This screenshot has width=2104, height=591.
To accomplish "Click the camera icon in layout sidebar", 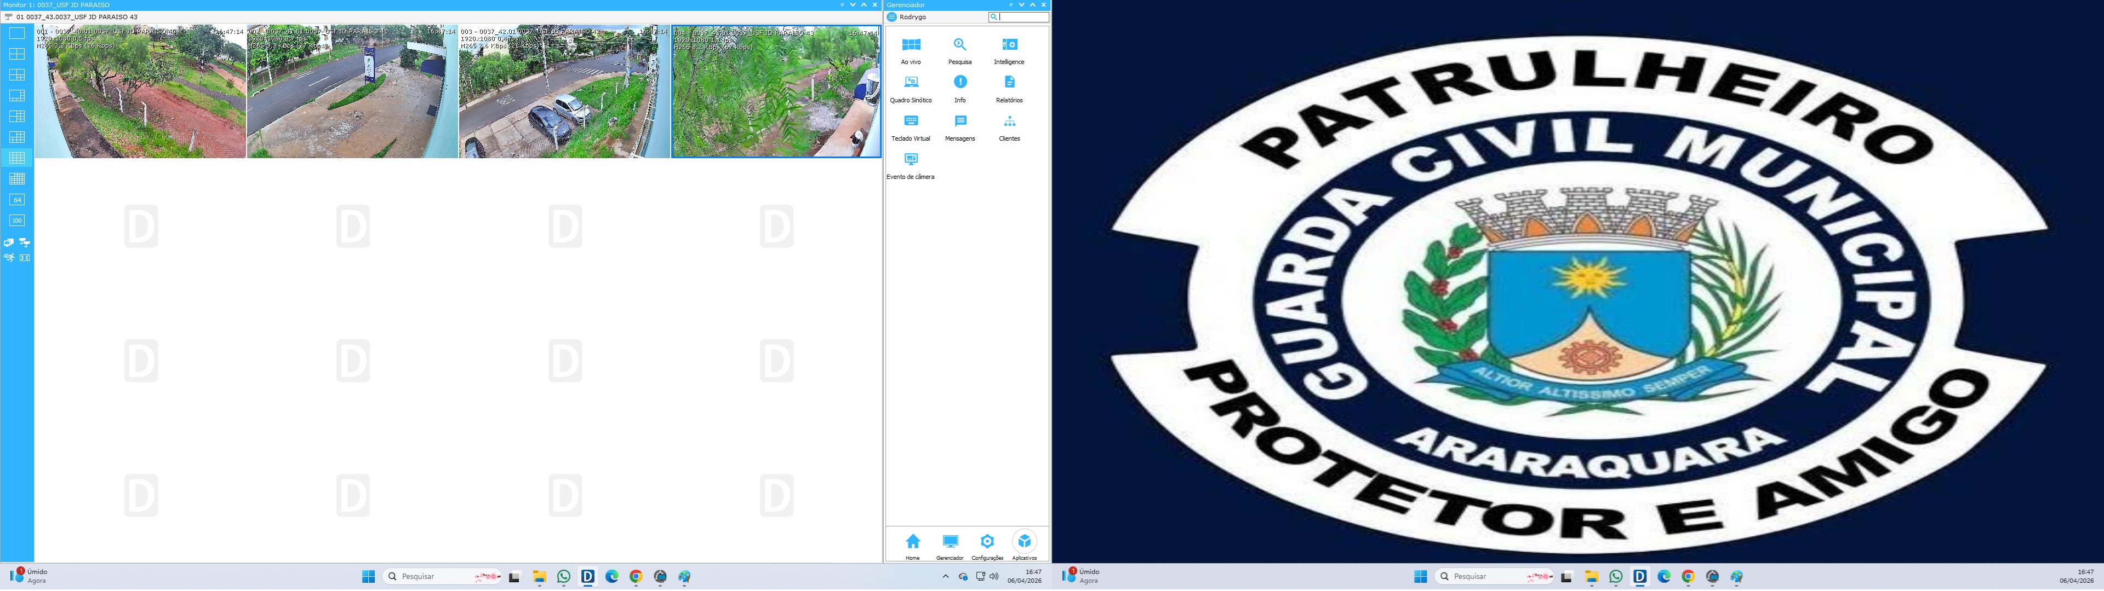I will tap(25, 242).
